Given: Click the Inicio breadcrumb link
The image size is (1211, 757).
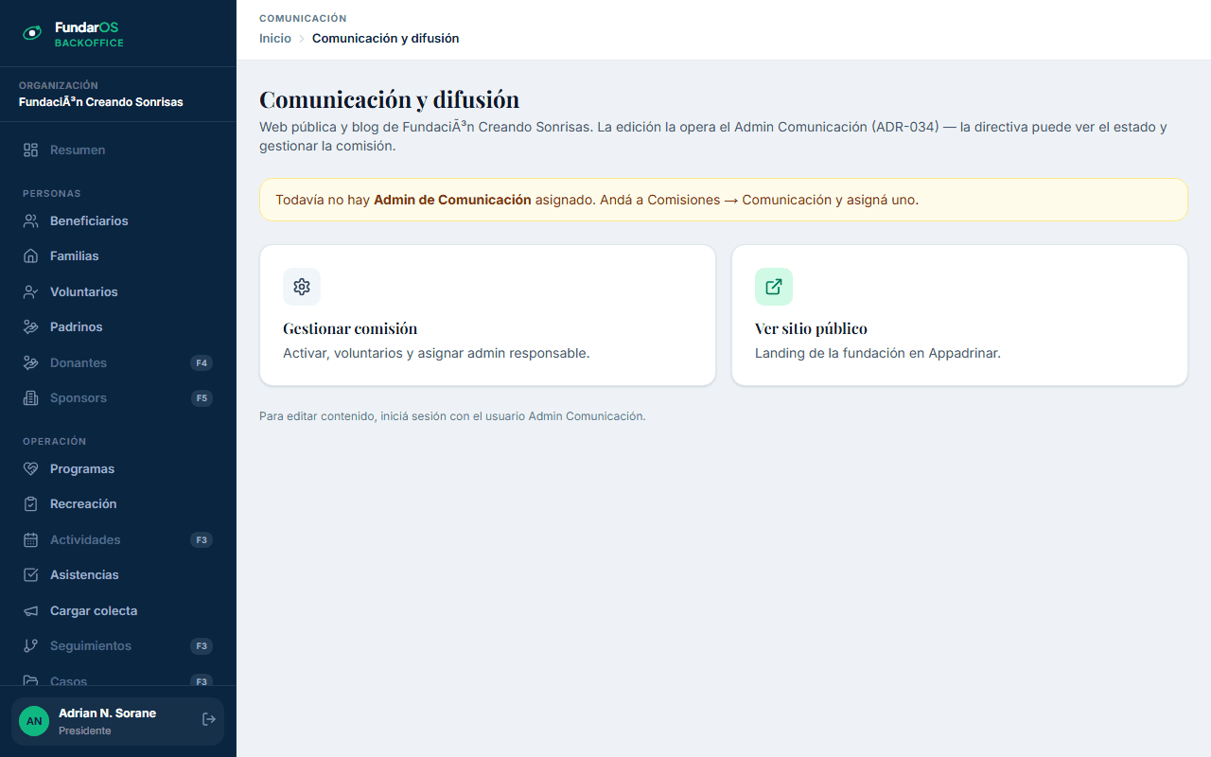Looking at the screenshot, I should tap(275, 39).
